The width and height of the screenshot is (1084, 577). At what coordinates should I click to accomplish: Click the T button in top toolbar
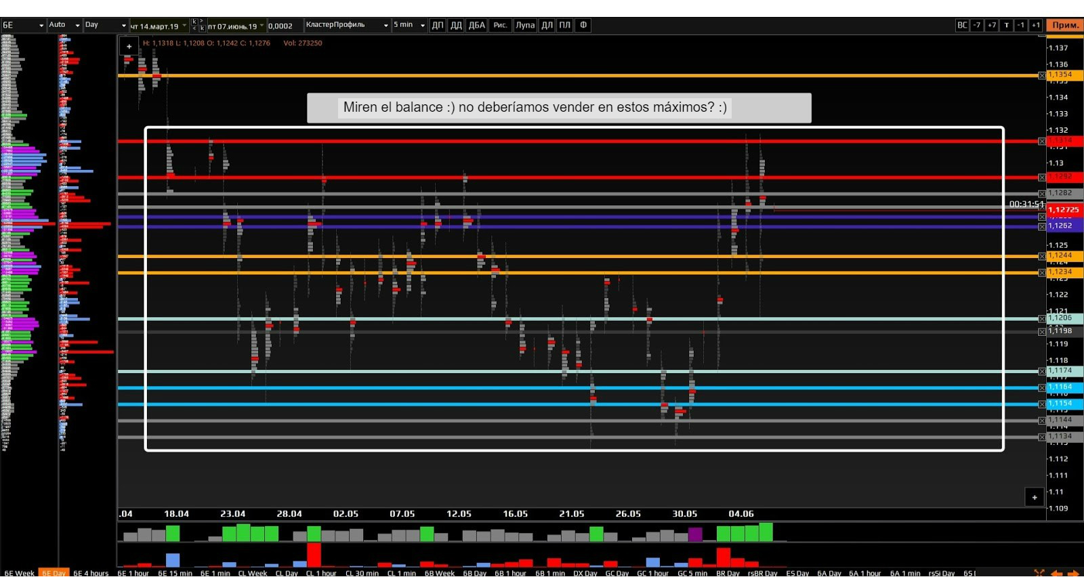click(1007, 25)
